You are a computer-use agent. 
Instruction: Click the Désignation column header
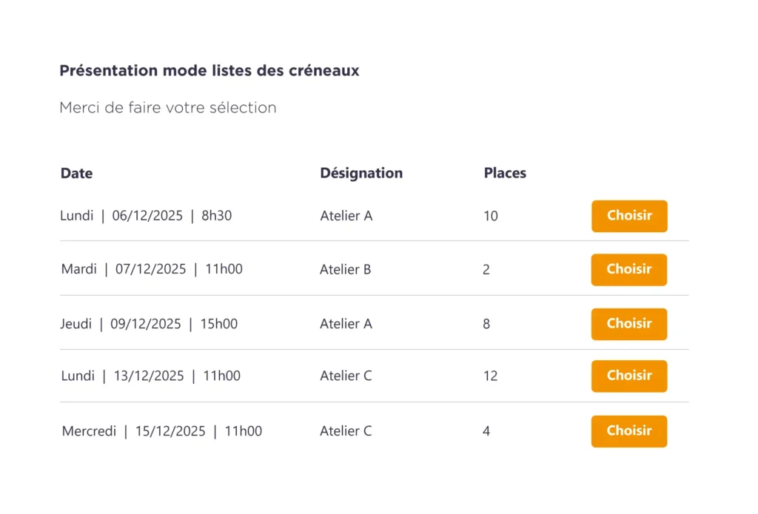click(361, 173)
